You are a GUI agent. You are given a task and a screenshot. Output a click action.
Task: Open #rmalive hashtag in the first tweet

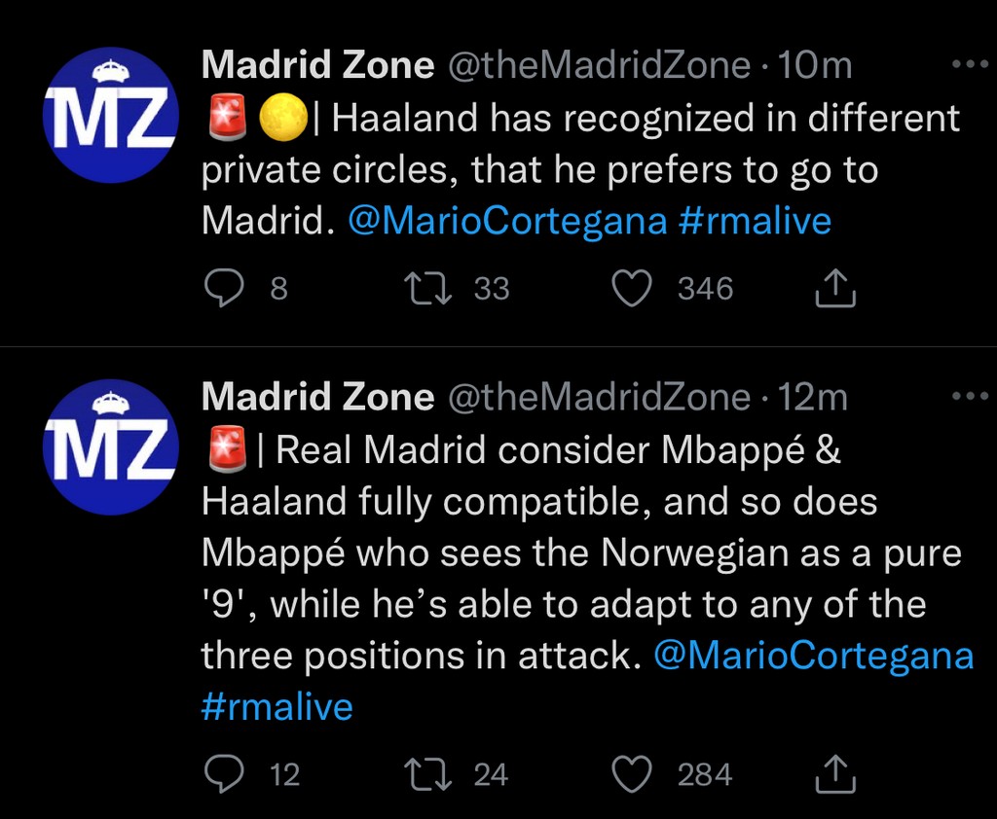point(755,221)
